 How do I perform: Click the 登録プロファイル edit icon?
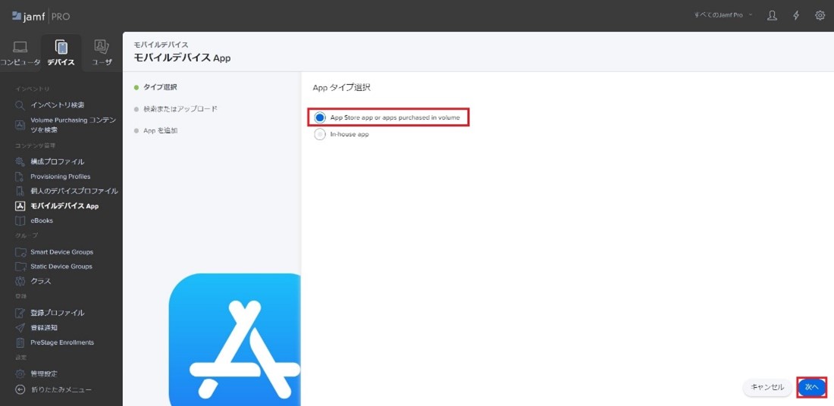point(20,313)
